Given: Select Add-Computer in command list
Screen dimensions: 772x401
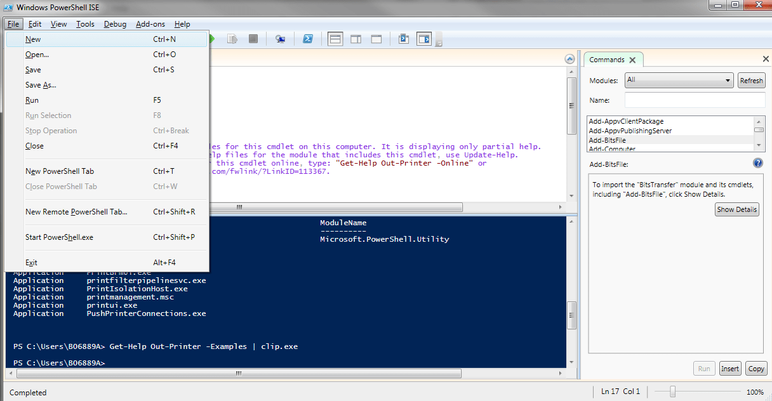Looking at the screenshot, I should [670, 148].
